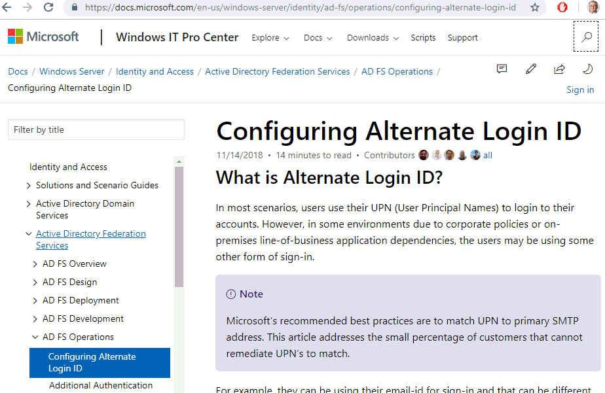
Task: Open Active Directory Federation Services sidebar link
Action: tap(90, 239)
